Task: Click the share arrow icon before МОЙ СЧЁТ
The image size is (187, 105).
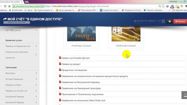Action: tap(5, 19)
